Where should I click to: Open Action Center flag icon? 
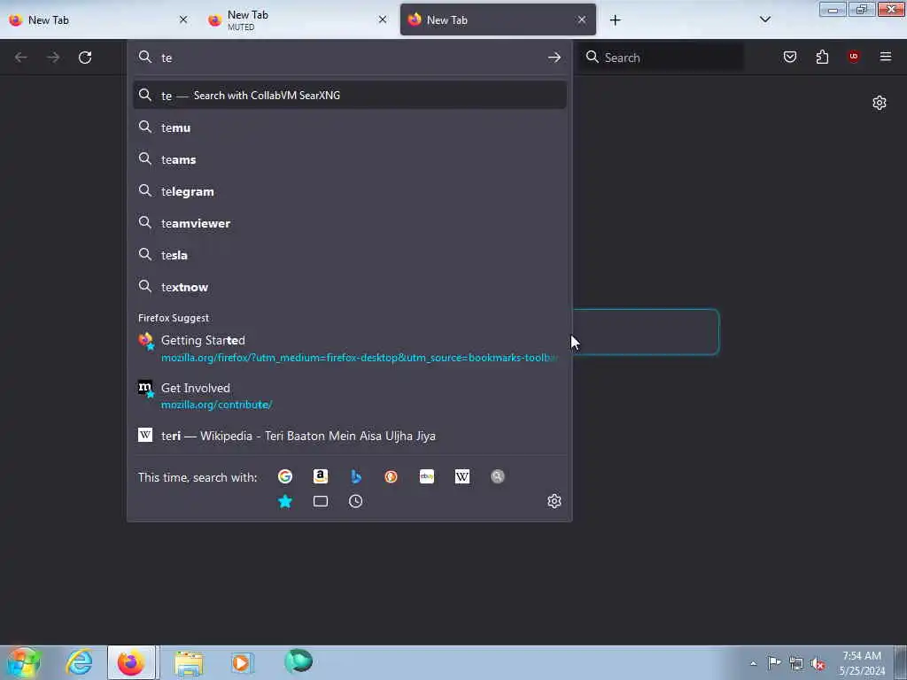pos(774,662)
